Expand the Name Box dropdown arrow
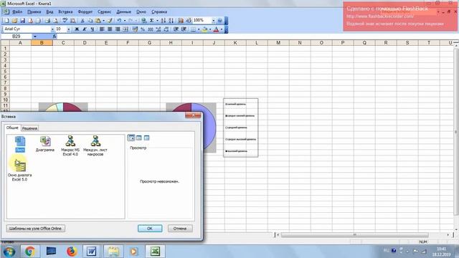The image size is (459, 258). tap(35, 37)
